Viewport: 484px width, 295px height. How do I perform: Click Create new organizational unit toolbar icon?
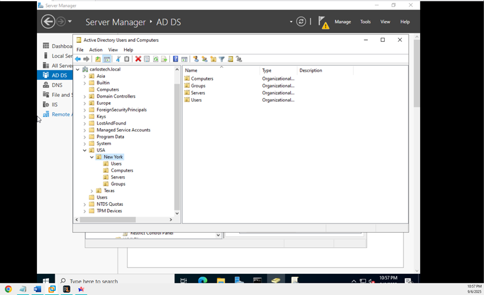(213, 59)
